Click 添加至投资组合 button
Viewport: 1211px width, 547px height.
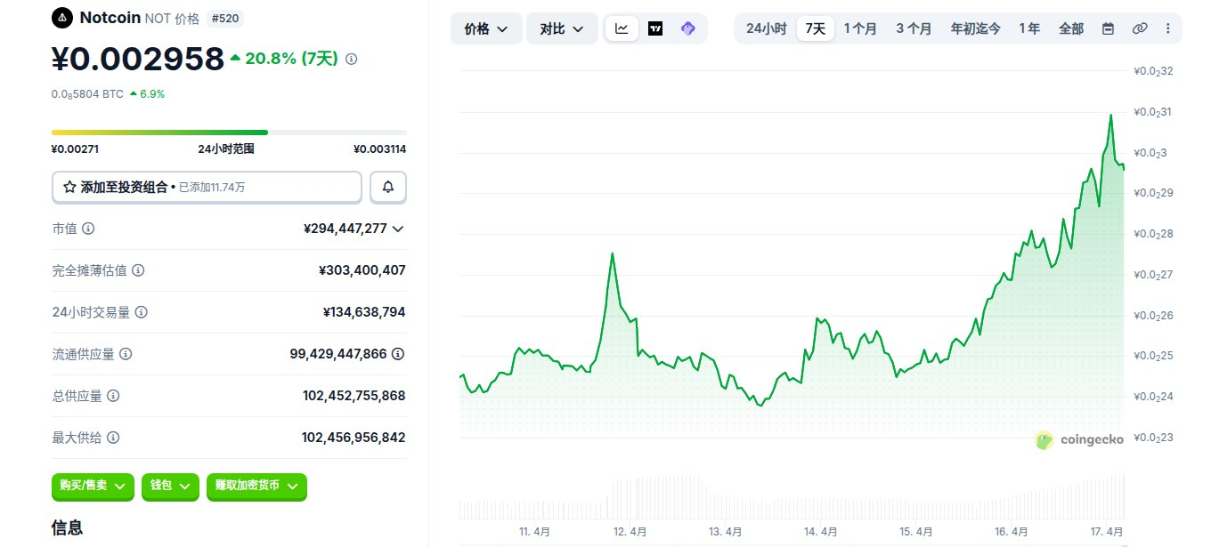pyautogui.click(x=207, y=188)
